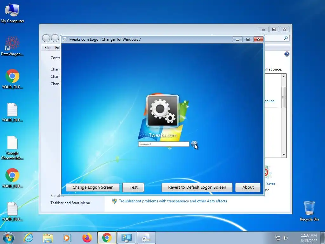Click the Test button
325x244 pixels.
pyautogui.click(x=133, y=187)
